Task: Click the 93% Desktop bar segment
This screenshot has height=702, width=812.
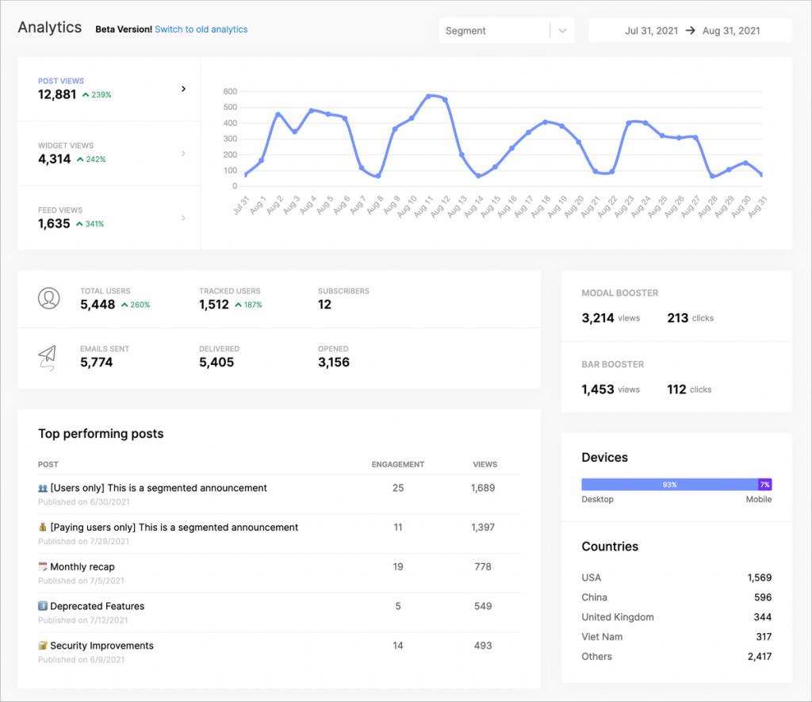Action: click(x=669, y=485)
